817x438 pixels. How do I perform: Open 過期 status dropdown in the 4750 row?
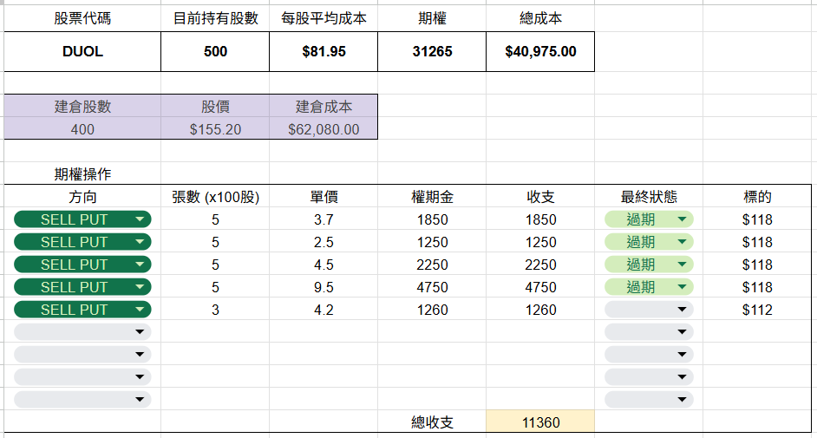tap(649, 287)
